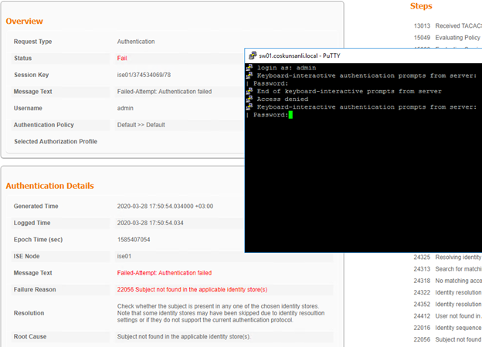This screenshot has width=482, height=347.
Task: Click the terminal line 'login as: admin'
Action: tap(286, 68)
